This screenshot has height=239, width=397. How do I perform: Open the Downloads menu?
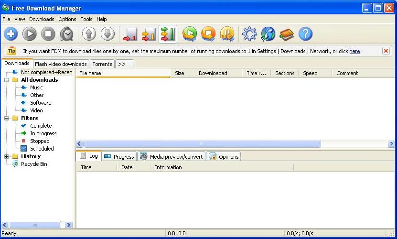(42, 19)
